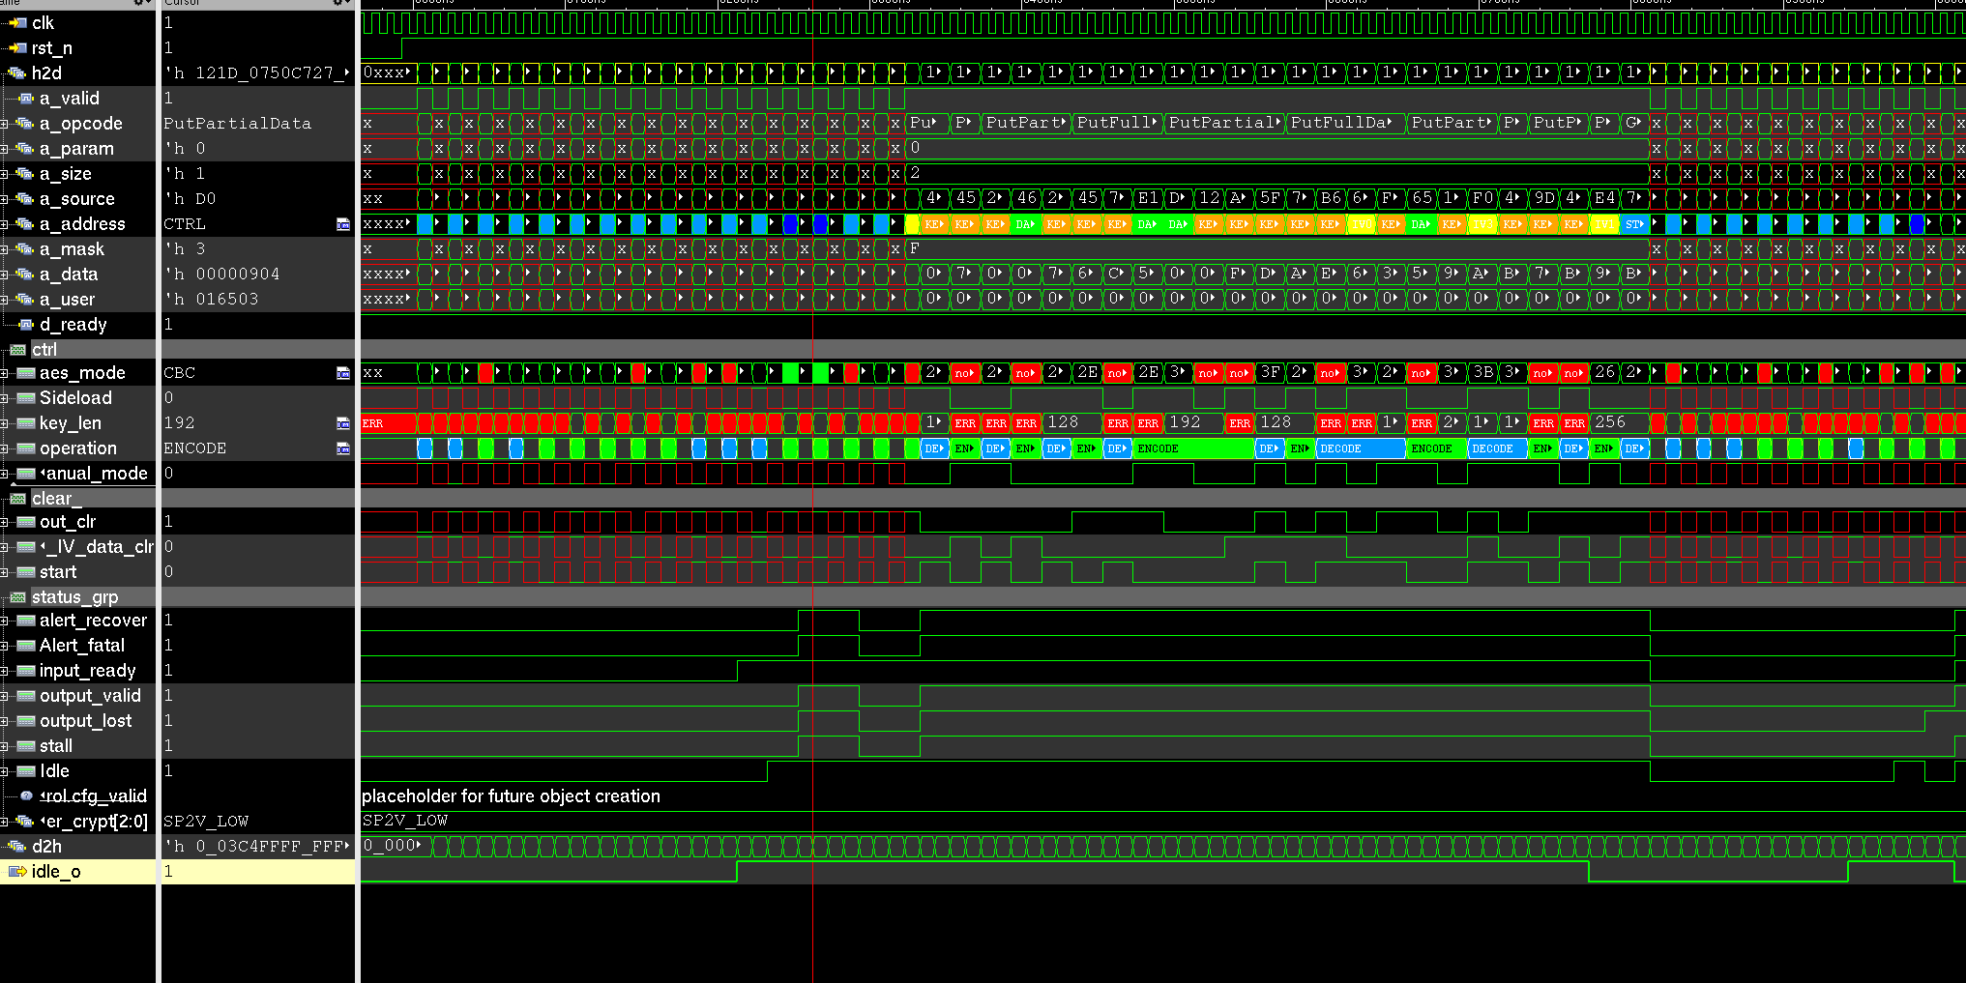The width and height of the screenshot is (1966, 983).
Task: Select the _IV_data_clr signal name
Action: (x=97, y=546)
